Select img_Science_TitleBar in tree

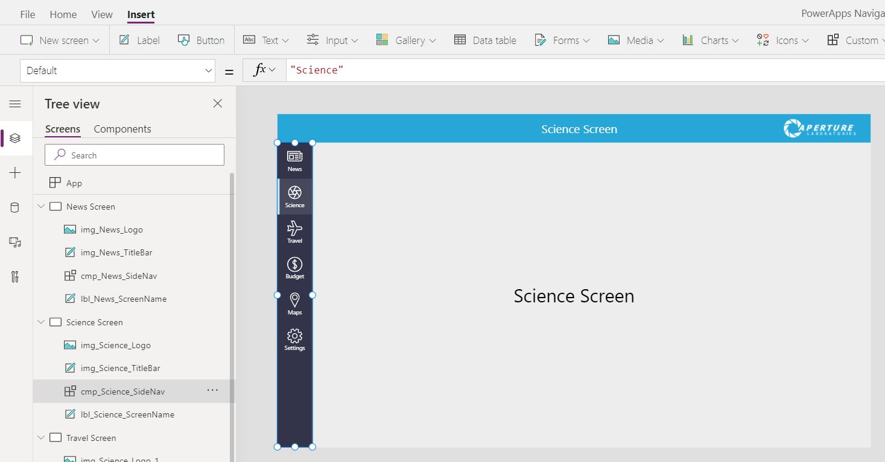[121, 368]
